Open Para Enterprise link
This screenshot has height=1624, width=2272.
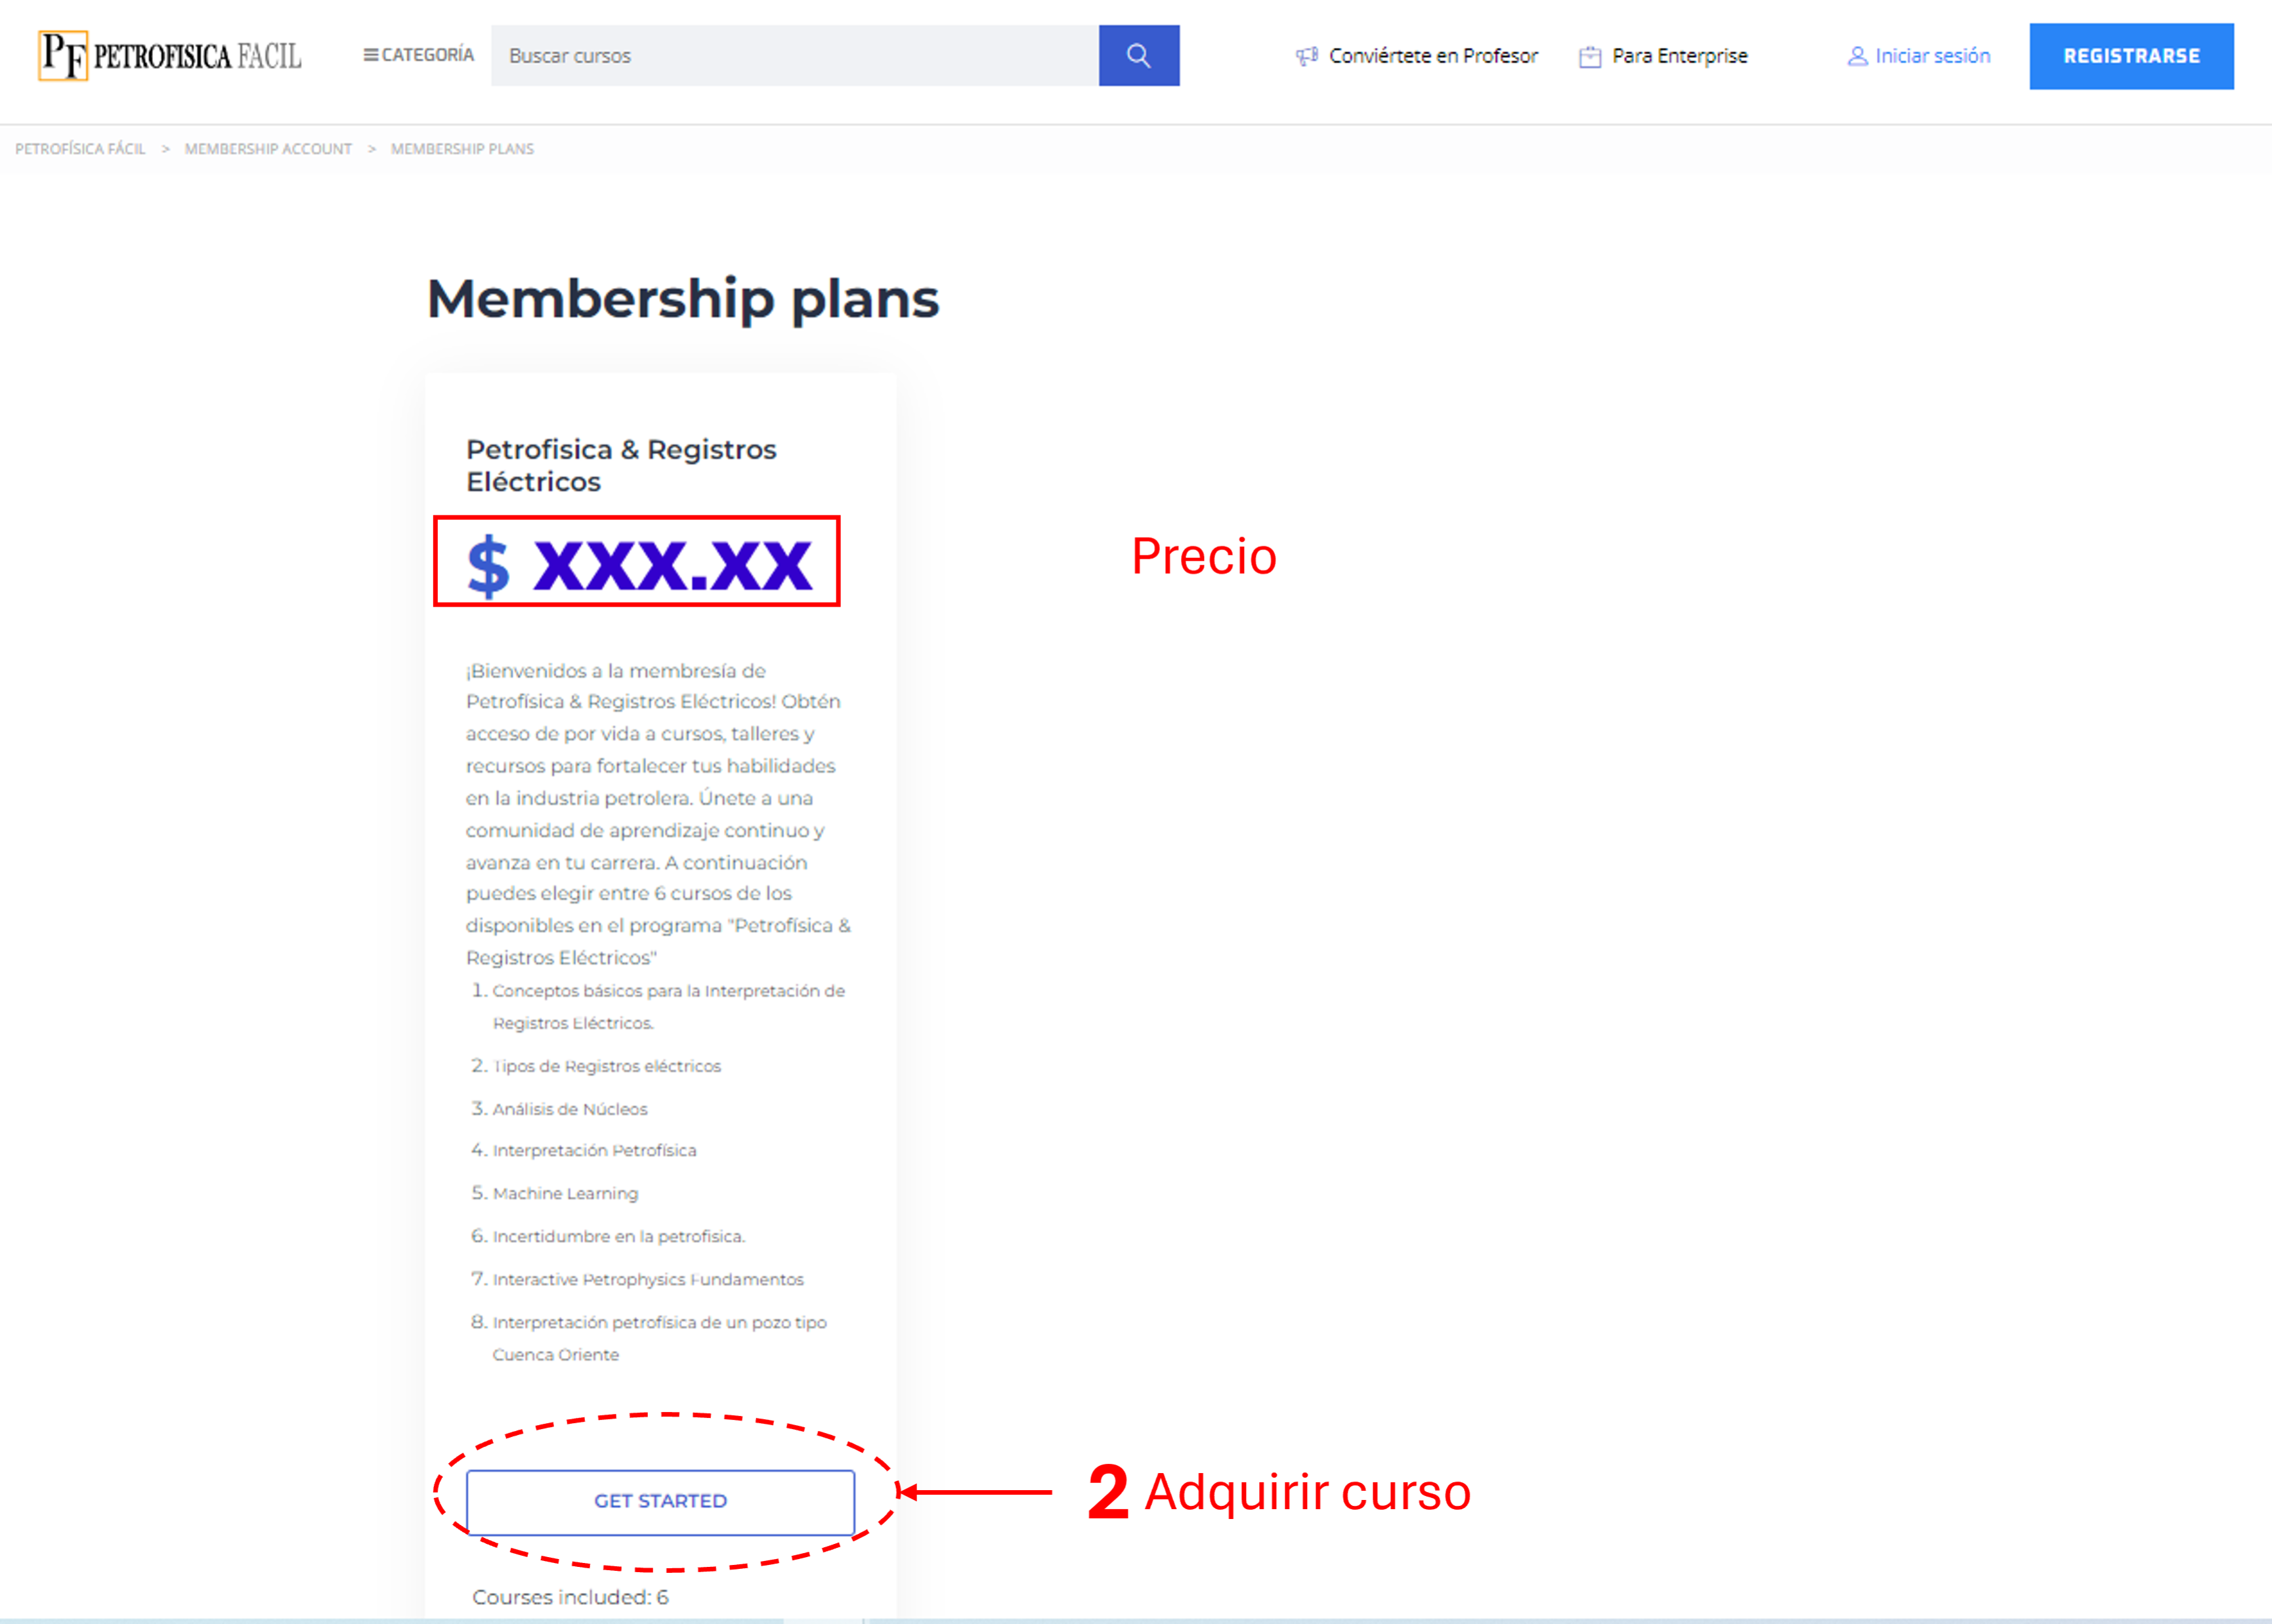coord(1680,56)
